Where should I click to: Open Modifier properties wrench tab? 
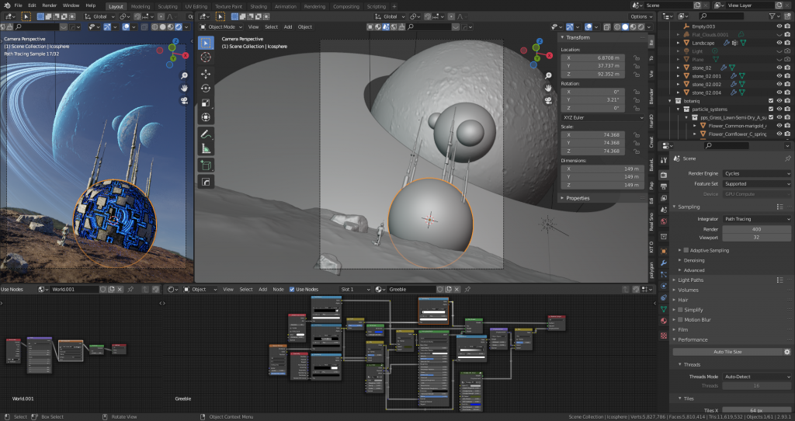pyautogui.click(x=663, y=263)
